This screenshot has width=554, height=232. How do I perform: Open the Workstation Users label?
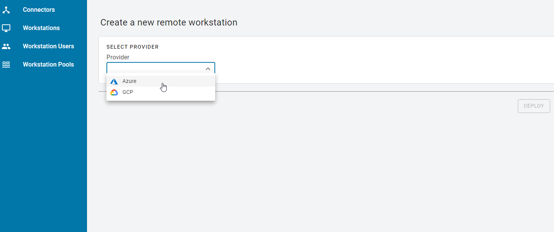(x=48, y=46)
